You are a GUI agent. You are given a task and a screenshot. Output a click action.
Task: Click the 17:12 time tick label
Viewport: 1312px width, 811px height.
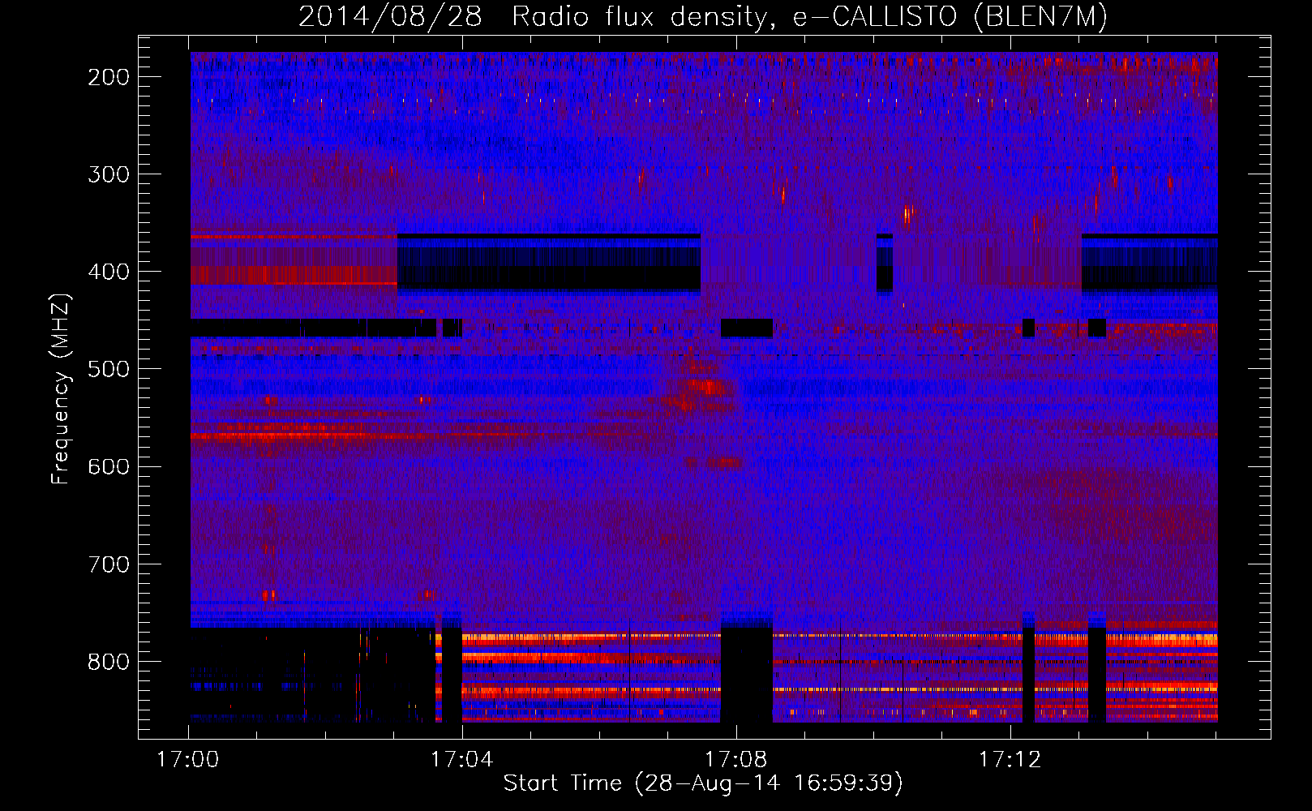click(x=1010, y=760)
